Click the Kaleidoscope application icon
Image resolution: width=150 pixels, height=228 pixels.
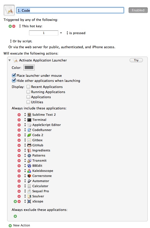[x=29, y=171]
